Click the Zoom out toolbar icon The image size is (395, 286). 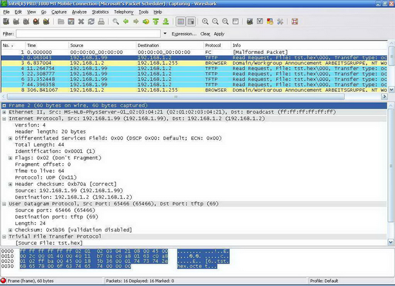(x=216, y=22)
